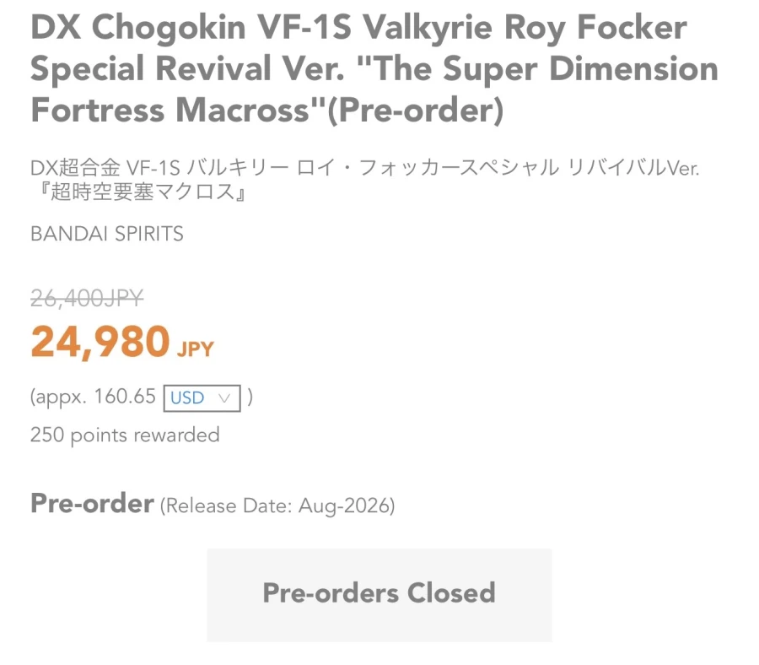
Task: Click the appx. 160.65 converted price
Action: pos(94,397)
